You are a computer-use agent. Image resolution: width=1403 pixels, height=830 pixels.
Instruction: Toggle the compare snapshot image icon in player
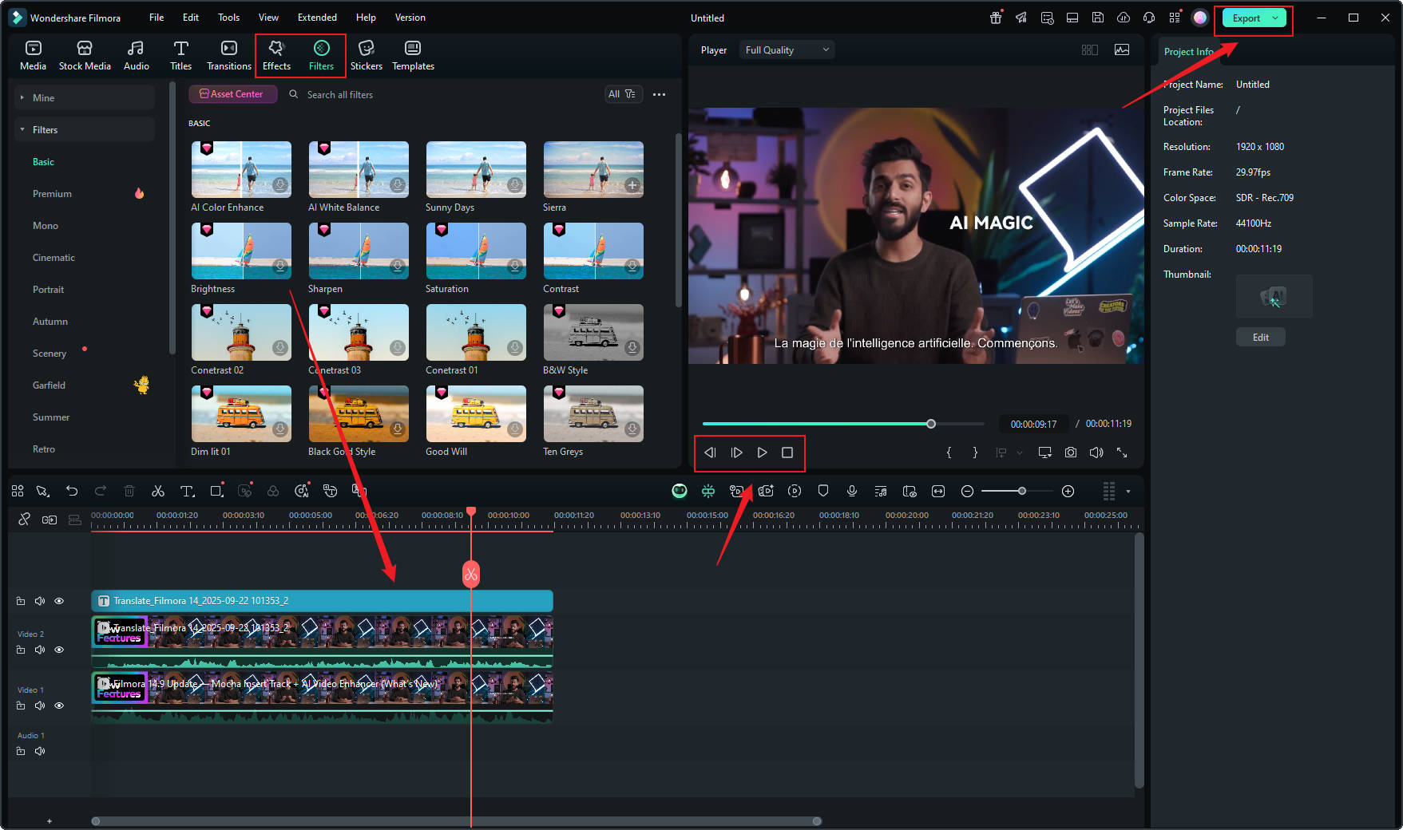[x=1122, y=49]
